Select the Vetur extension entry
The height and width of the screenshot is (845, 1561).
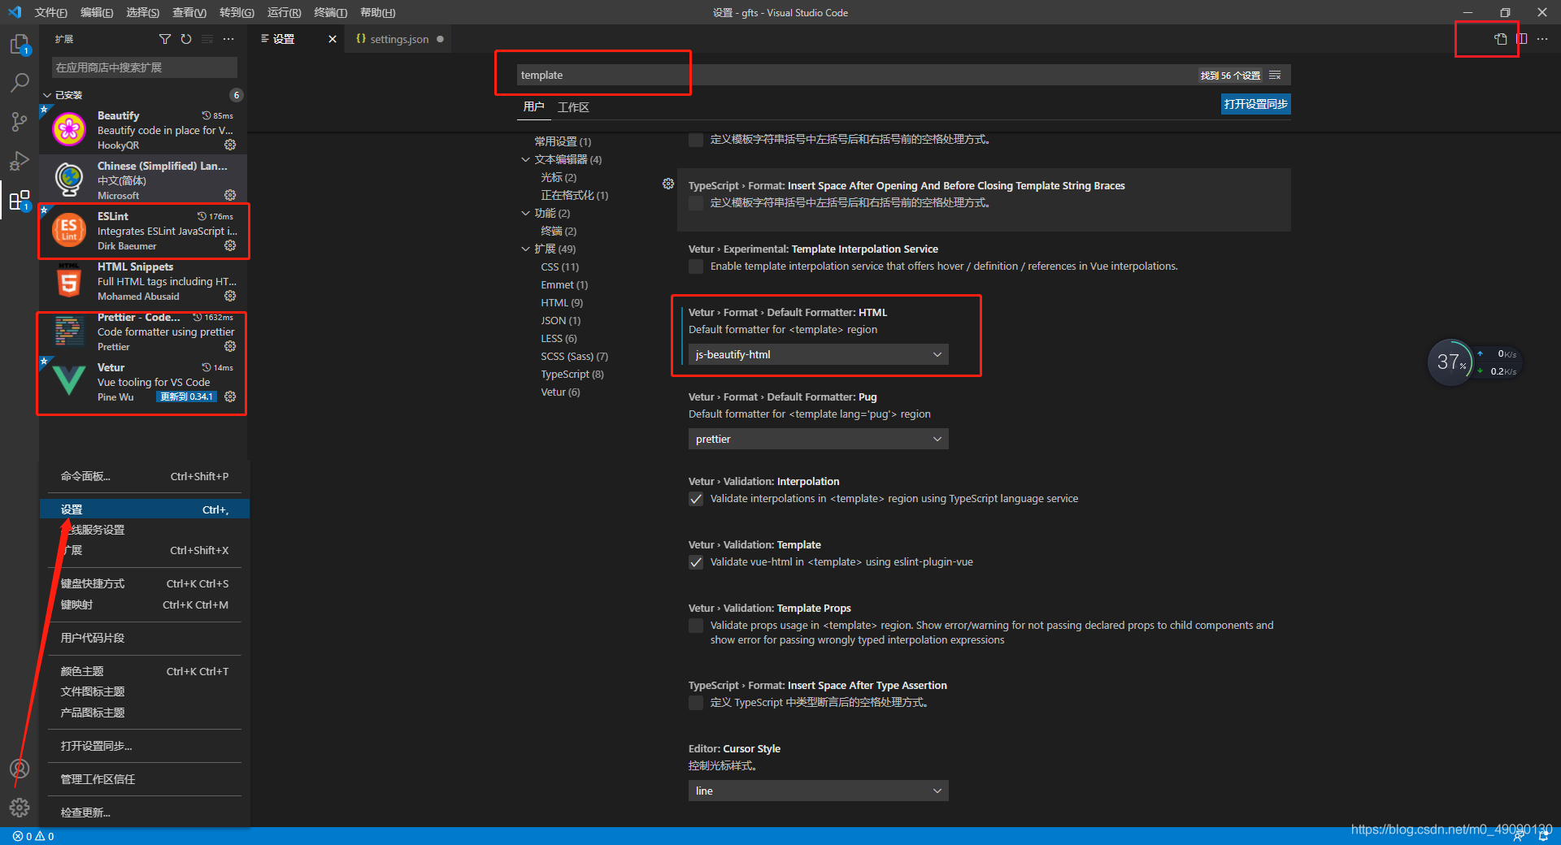click(143, 382)
